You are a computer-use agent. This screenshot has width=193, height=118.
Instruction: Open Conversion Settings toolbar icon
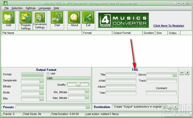pos(40,18)
